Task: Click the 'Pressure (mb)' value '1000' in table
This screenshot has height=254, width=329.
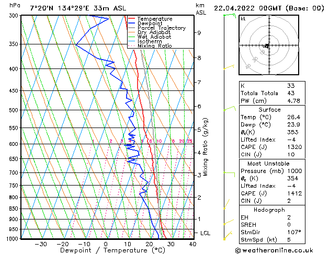Action: pyautogui.click(x=294, y=171)
